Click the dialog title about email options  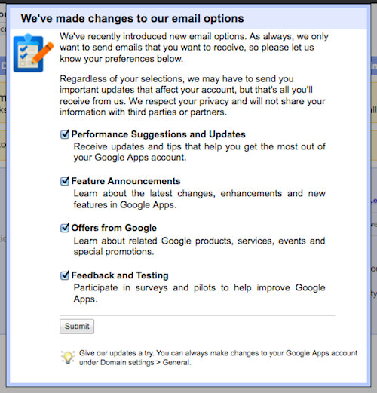click(x=133, y=19)
